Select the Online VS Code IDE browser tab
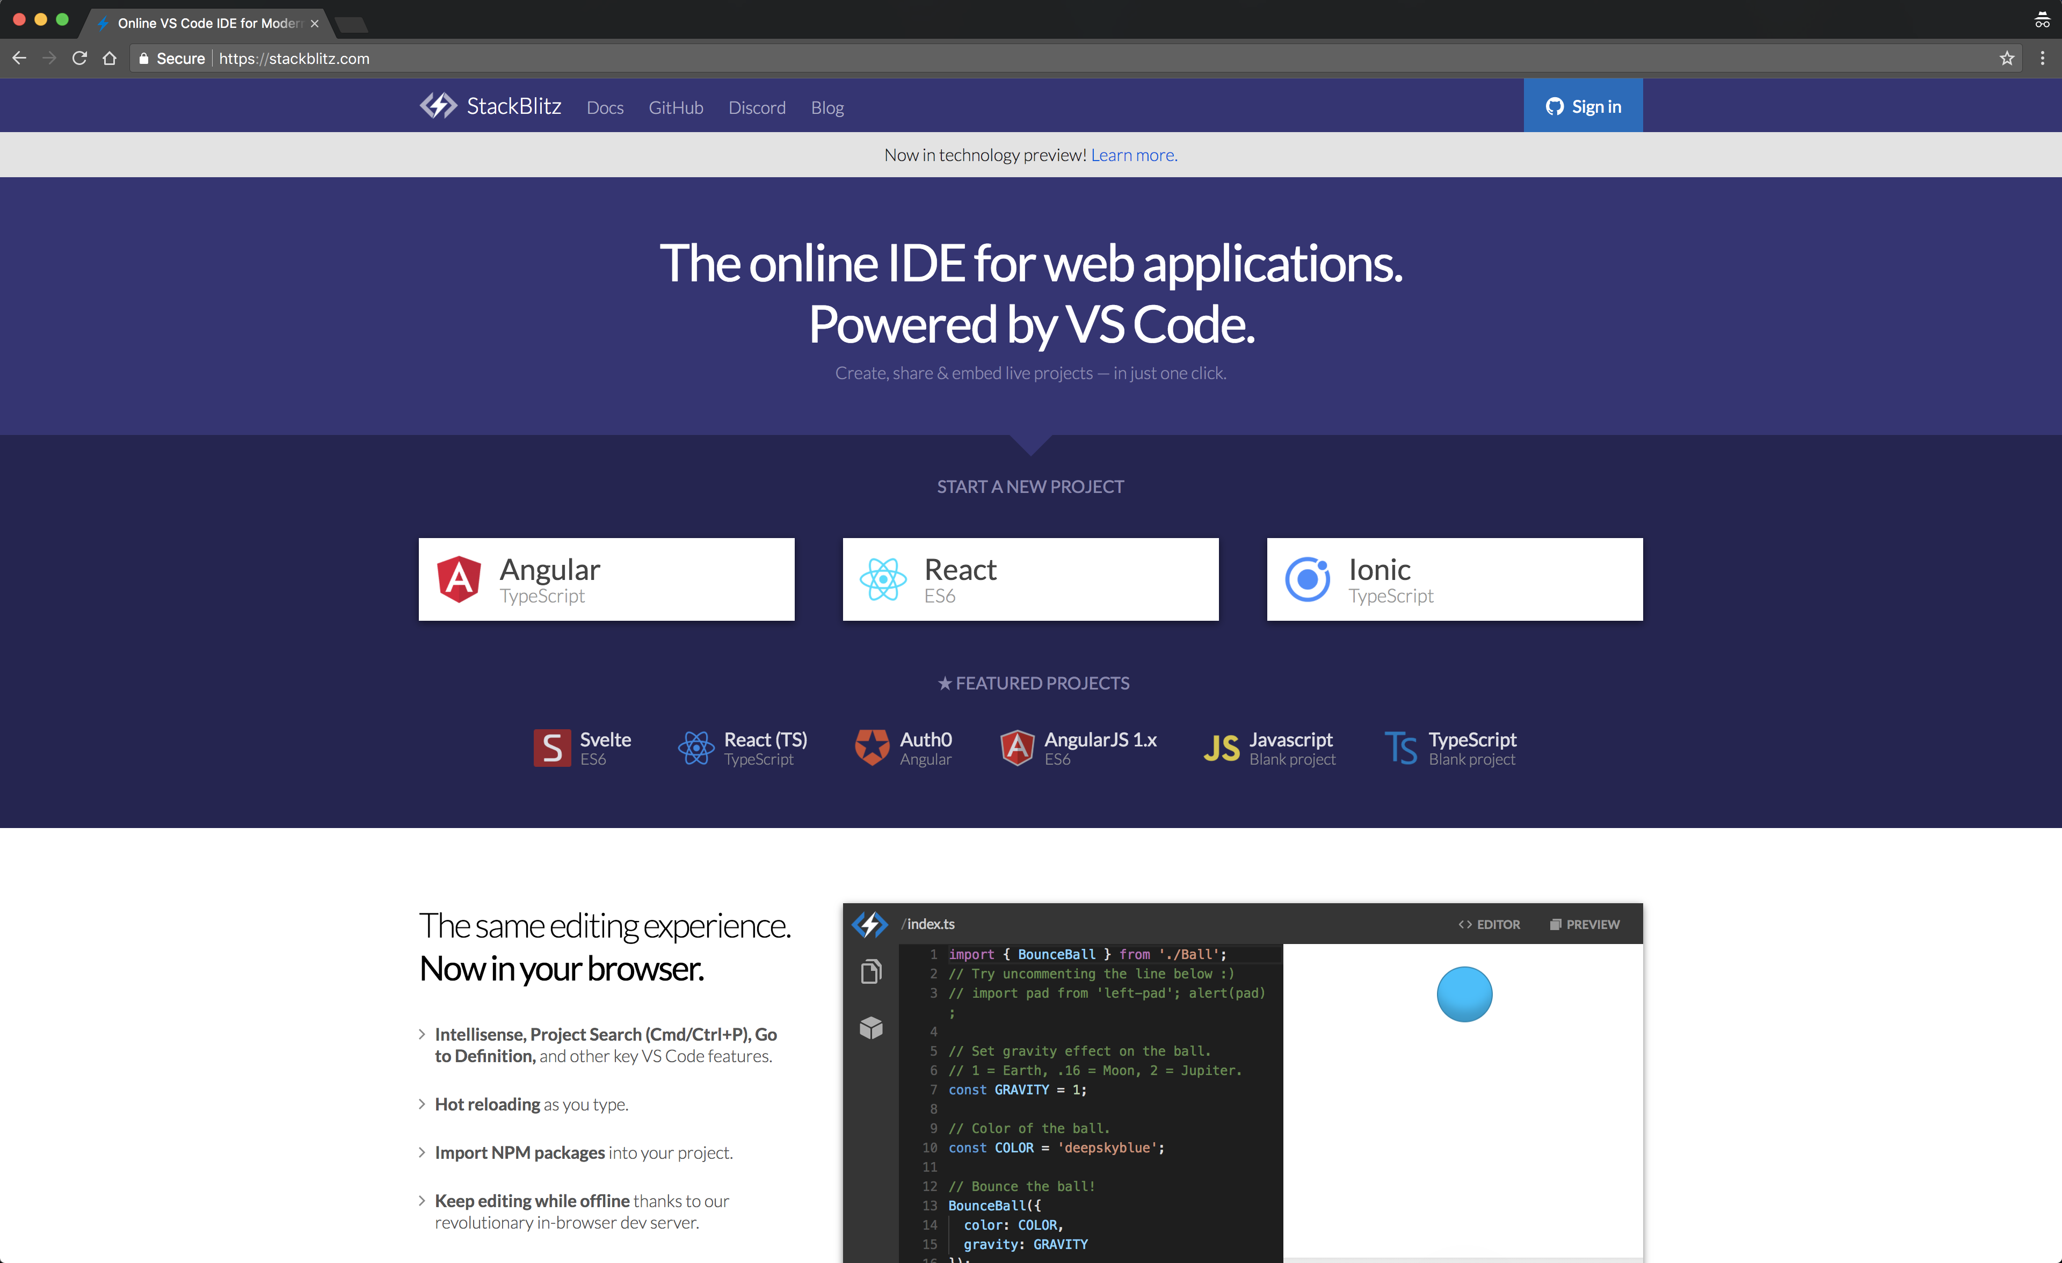This screenshot has height=1263, width=2062. click(x=207, y=23)
